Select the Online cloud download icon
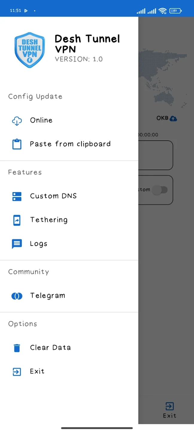194x432 pixels. pos(17,121)
